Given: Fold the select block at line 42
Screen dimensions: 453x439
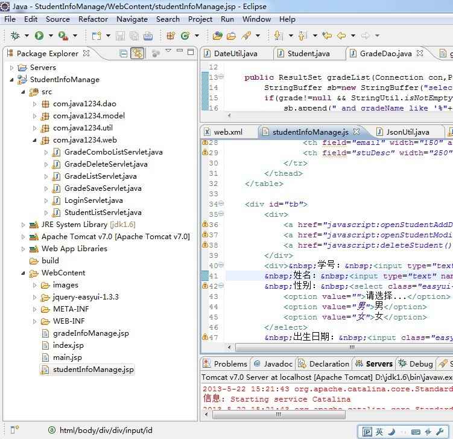Looking at the screenshot, I should pos(221,286).
